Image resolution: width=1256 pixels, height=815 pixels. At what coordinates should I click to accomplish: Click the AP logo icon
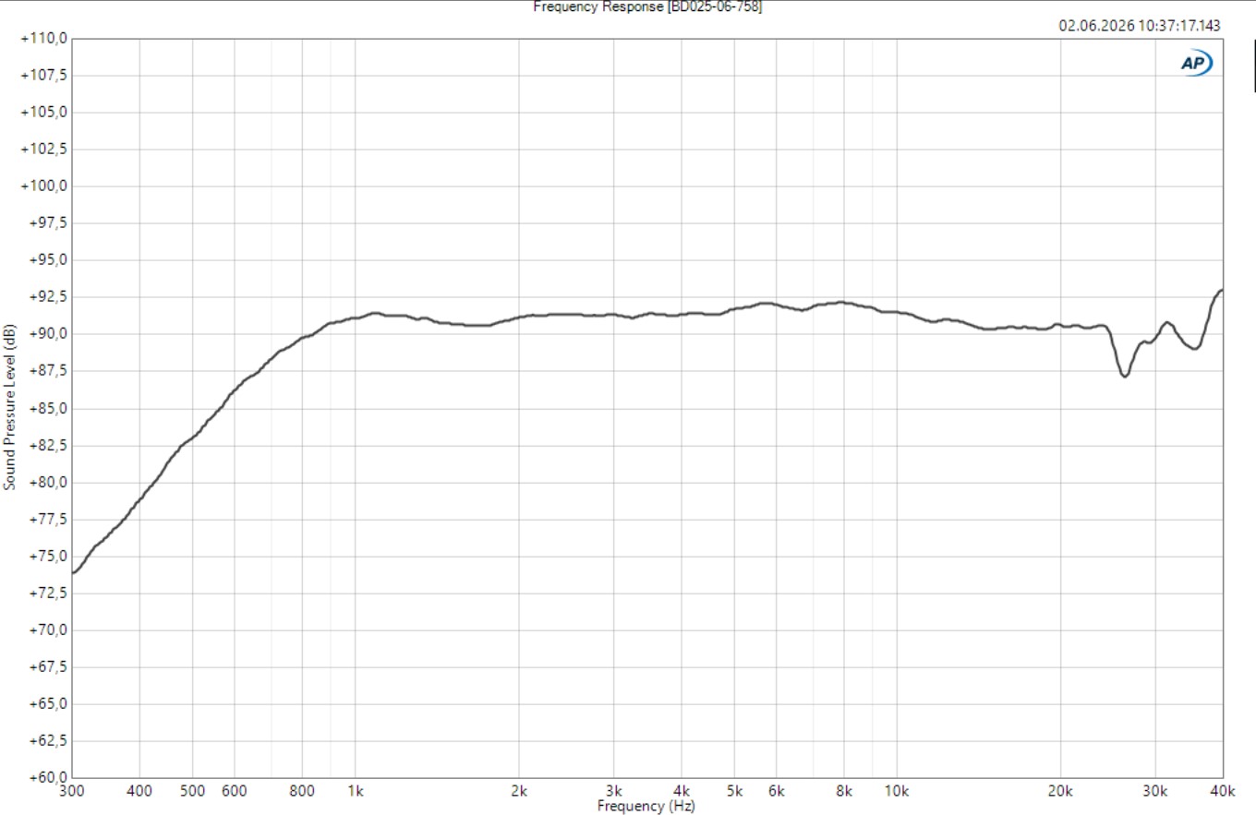(1196, 63)
